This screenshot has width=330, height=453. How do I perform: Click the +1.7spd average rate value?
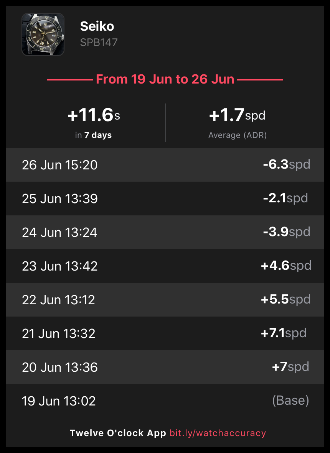click(237, 115)
